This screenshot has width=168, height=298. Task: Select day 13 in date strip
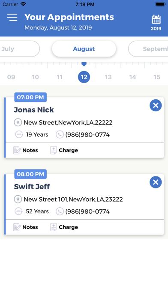[x=108, y=77]
